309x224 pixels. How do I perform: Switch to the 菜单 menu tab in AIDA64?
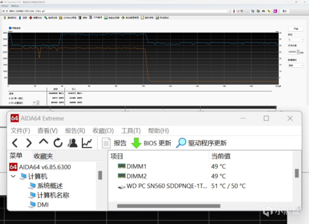tap(16, 156)
